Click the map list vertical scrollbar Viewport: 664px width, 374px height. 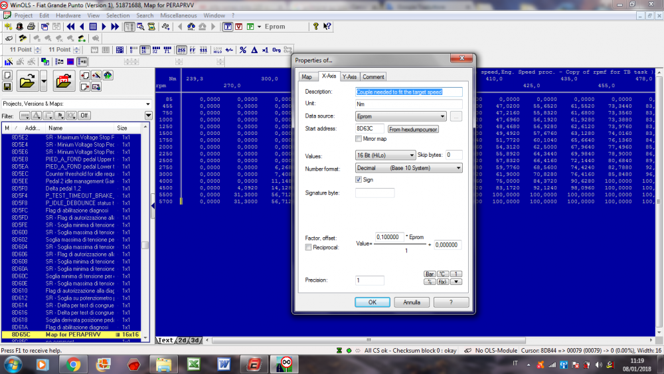click(145, 245)
